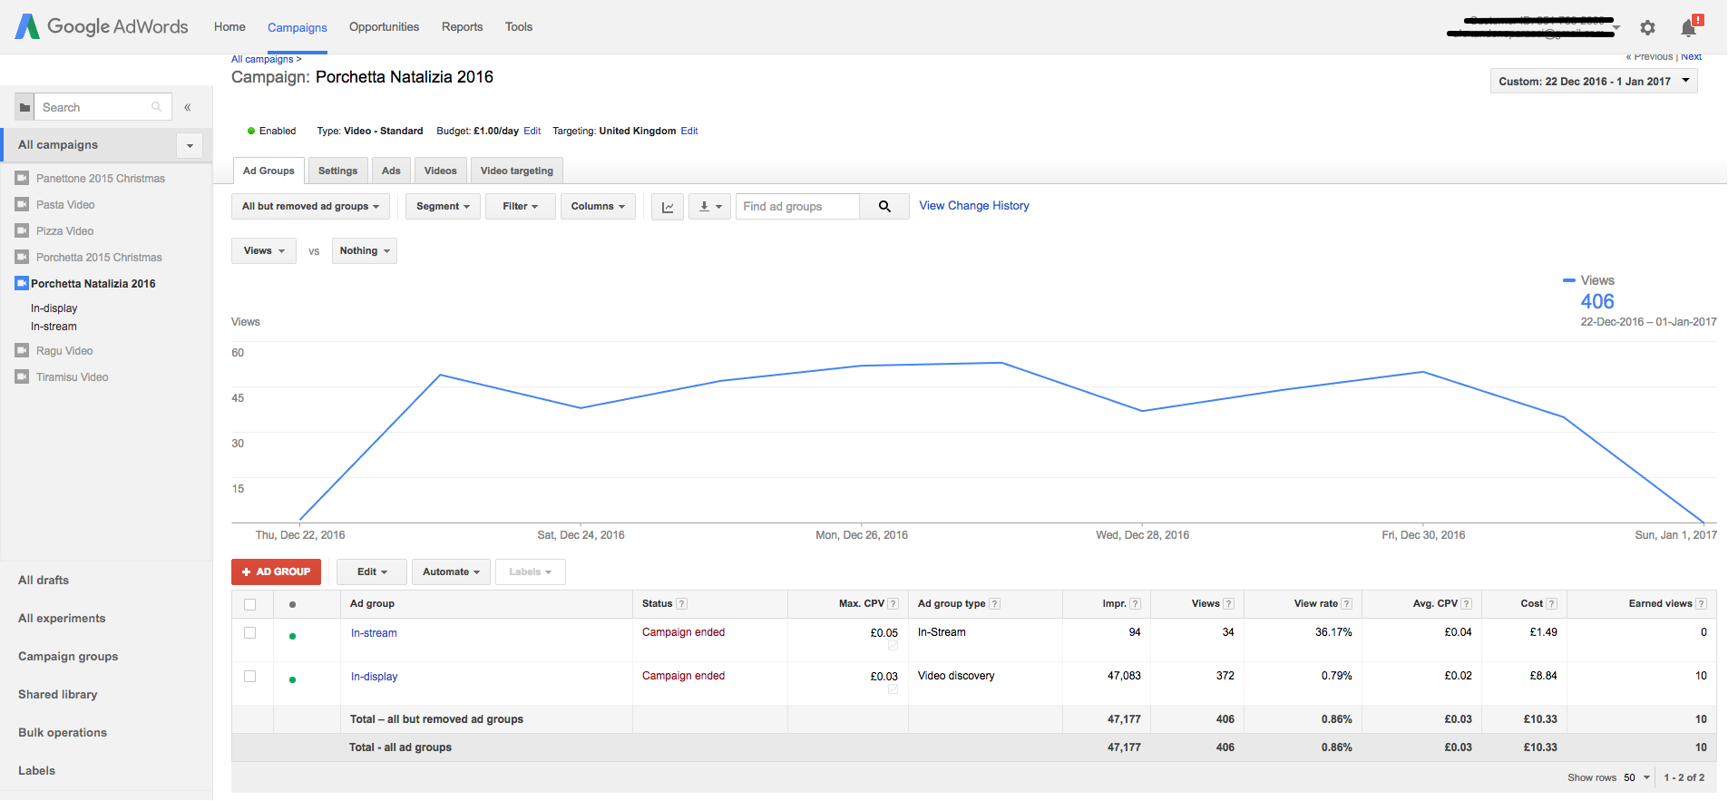Click the Avg. CPV help icon
1728x801 pixels.
pyautogui.click(x=1467, y=604)
